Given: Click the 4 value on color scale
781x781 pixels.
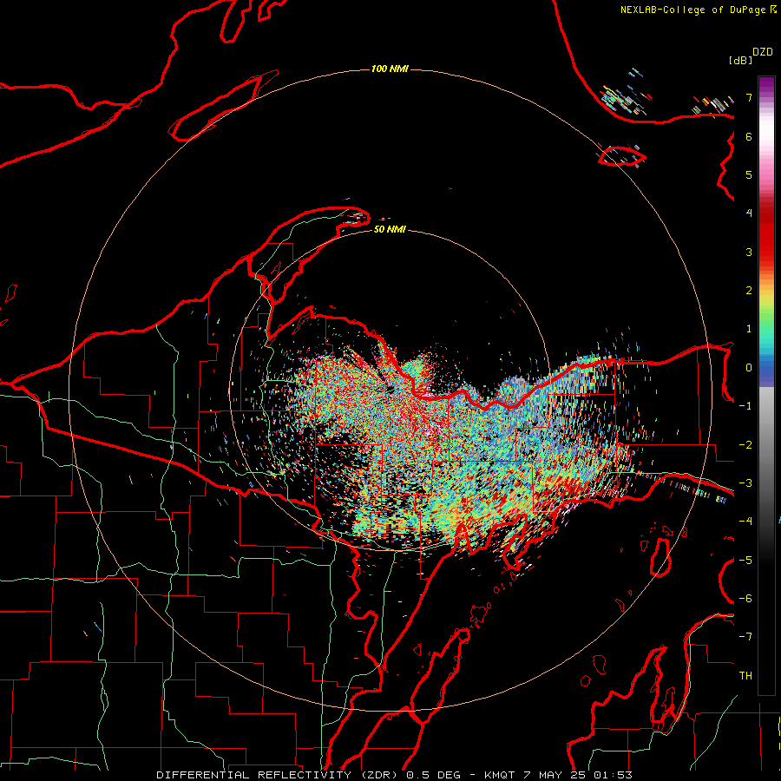Looking at the screenshot, I should point(749,213).
